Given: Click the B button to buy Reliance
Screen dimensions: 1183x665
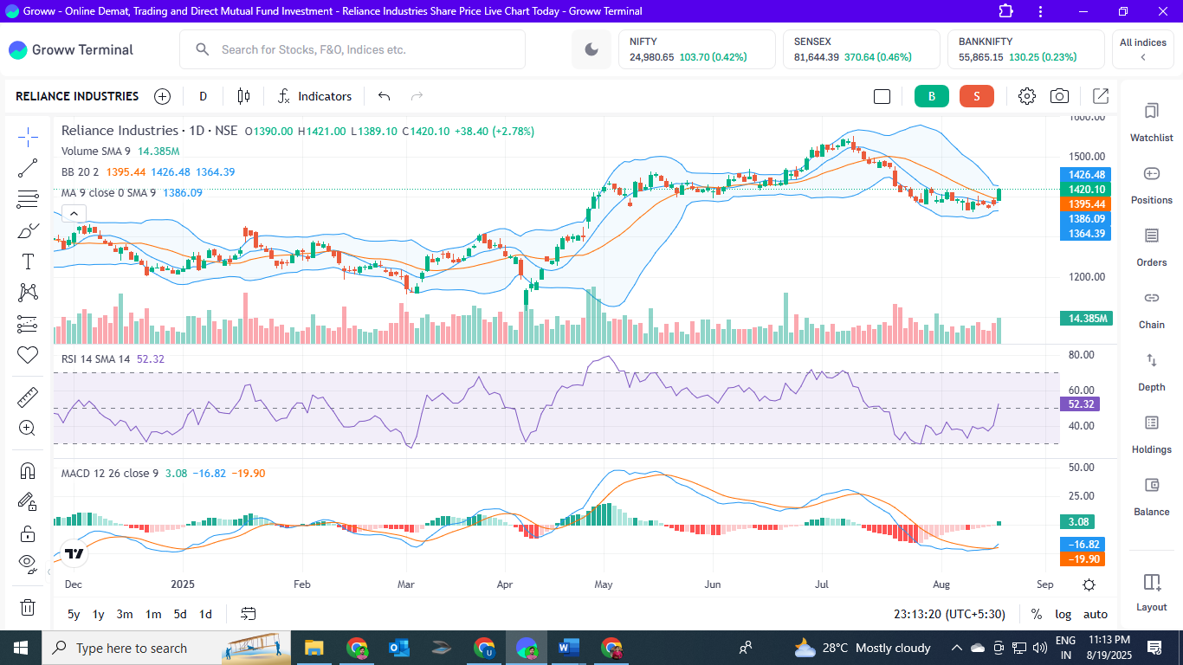Looking at the screenshot, I should pos(931,96).
